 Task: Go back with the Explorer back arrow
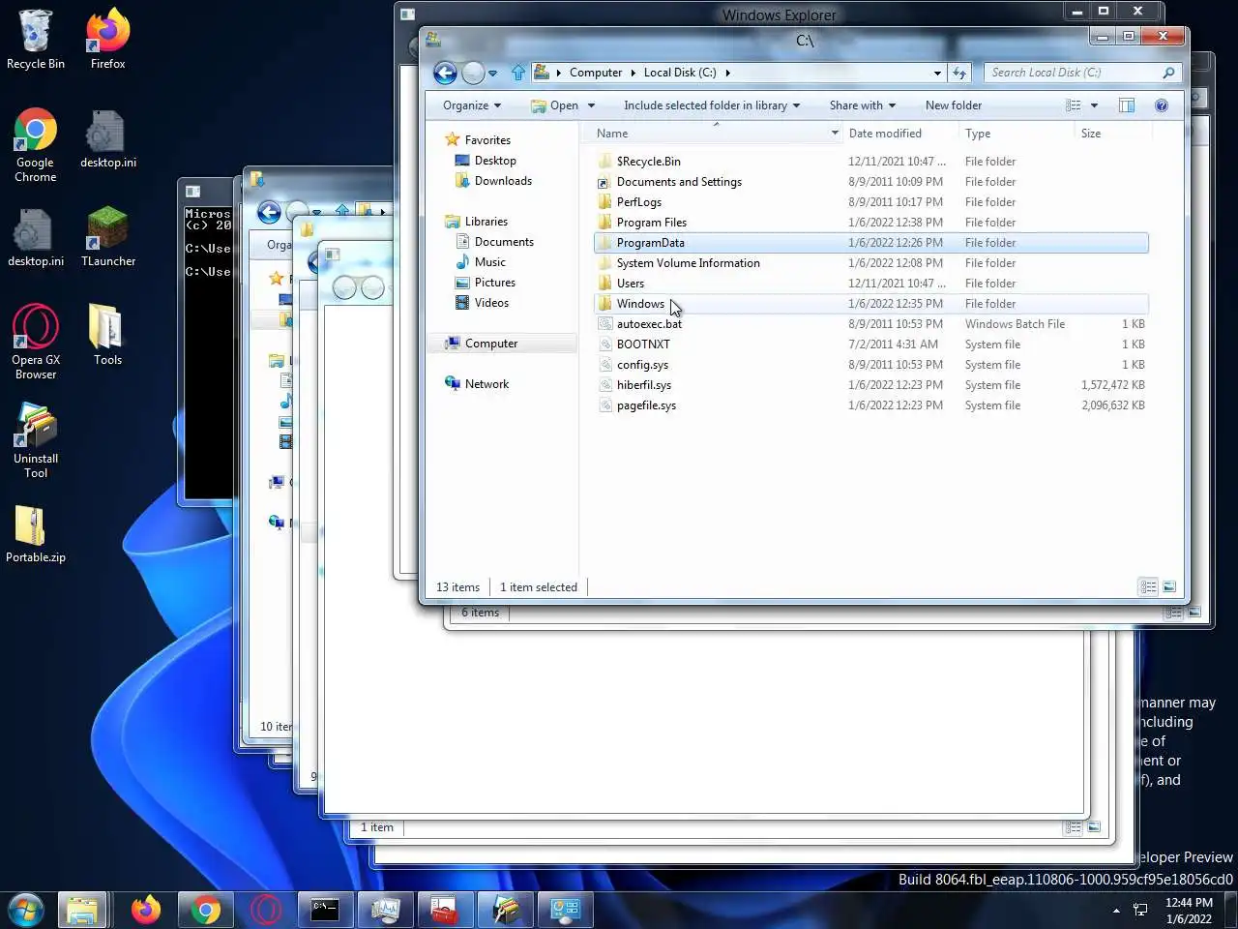[x=445, y=73]
